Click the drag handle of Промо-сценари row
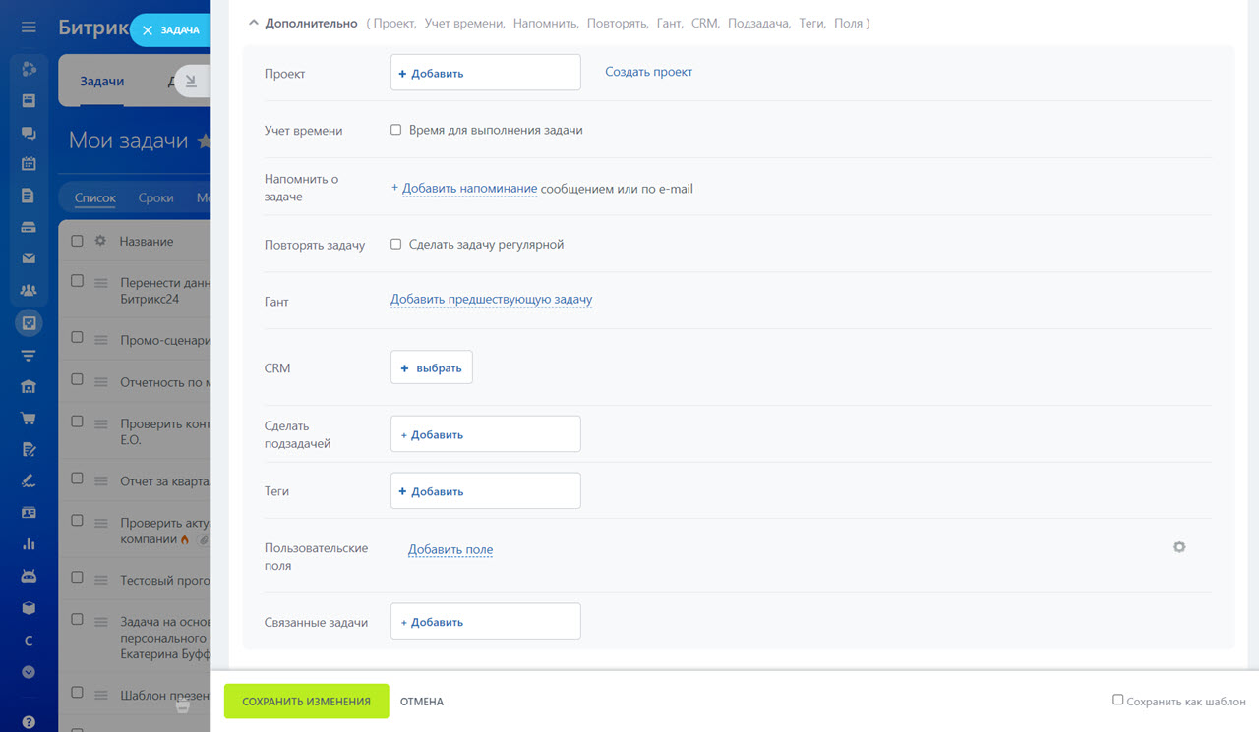The height and width of the screenshot is (732, 1259). click(x=99, y=340)
